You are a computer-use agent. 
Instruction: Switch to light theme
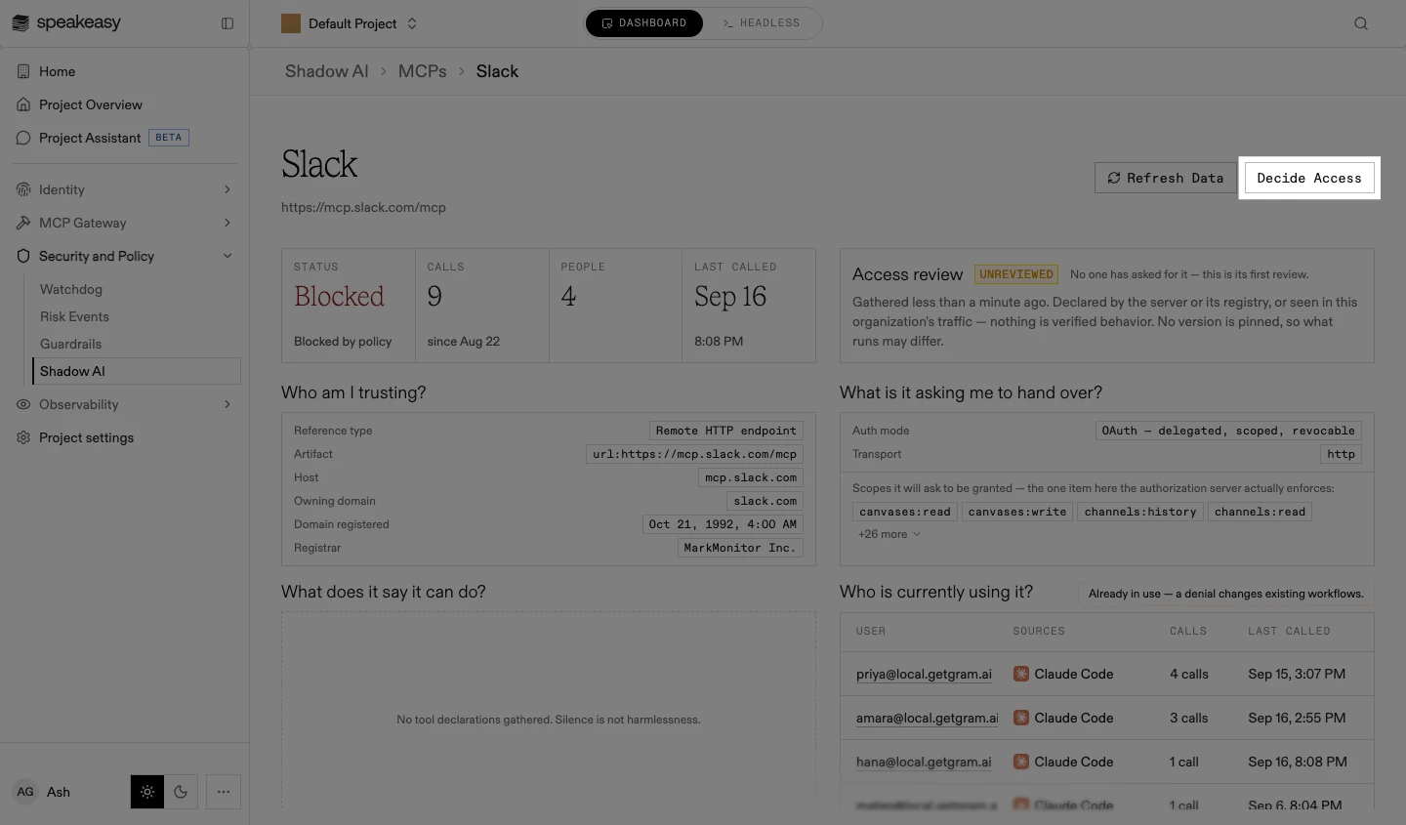pos(147,792)
